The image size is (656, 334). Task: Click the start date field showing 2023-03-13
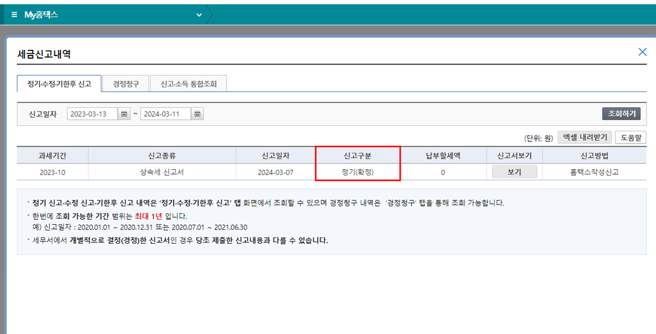pos(92,114)
